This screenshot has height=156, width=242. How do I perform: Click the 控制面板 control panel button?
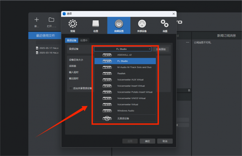[161, 49]
